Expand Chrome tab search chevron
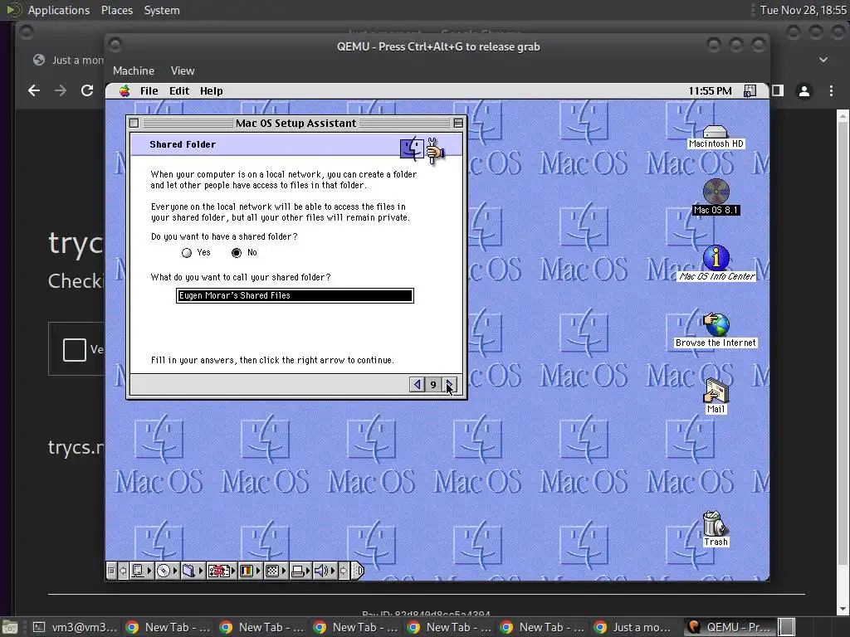Image resolution: width=850 pixels, height=637 pixels. (x=823, y=60)
